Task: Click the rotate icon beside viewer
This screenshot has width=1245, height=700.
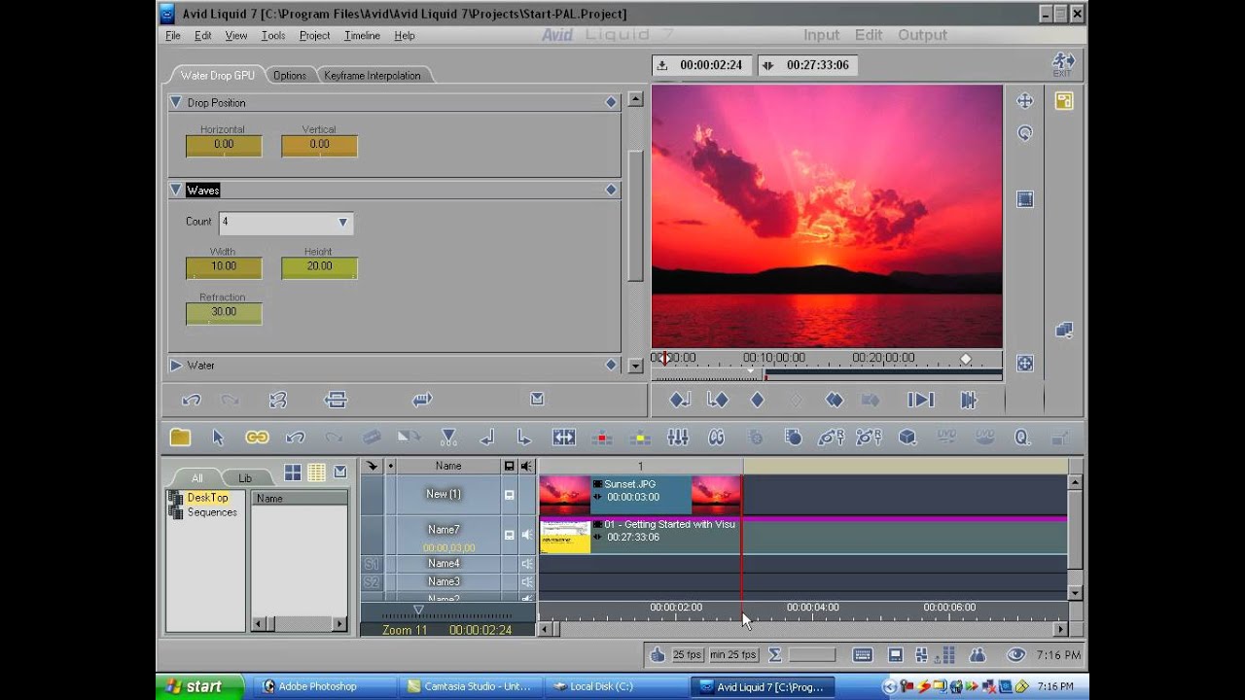Action: 1024,133
